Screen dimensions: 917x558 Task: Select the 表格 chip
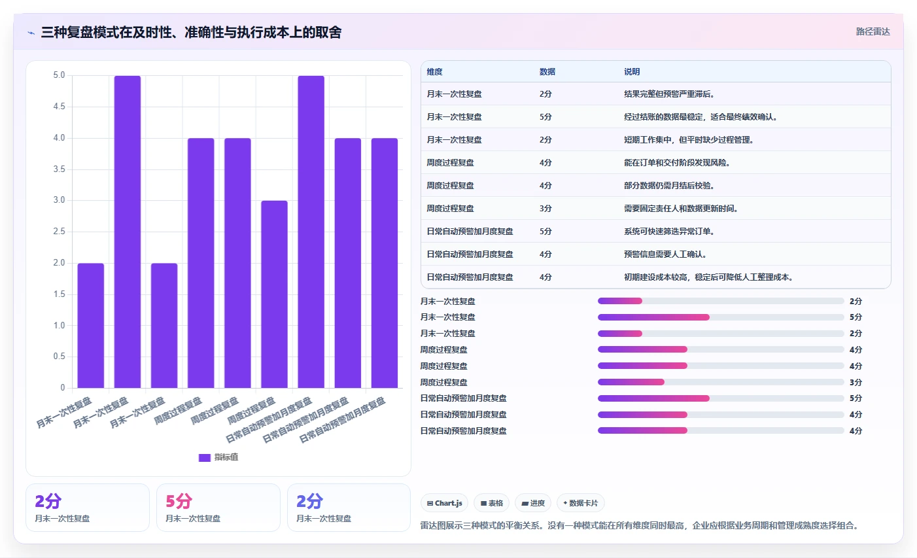tap(491, 503)
